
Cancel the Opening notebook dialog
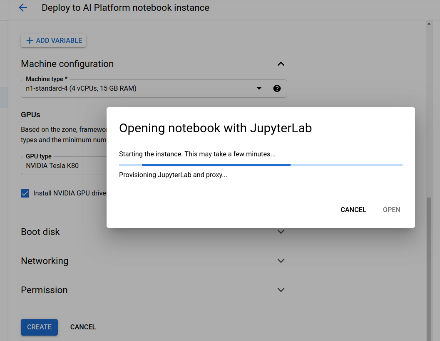point(353,210)
